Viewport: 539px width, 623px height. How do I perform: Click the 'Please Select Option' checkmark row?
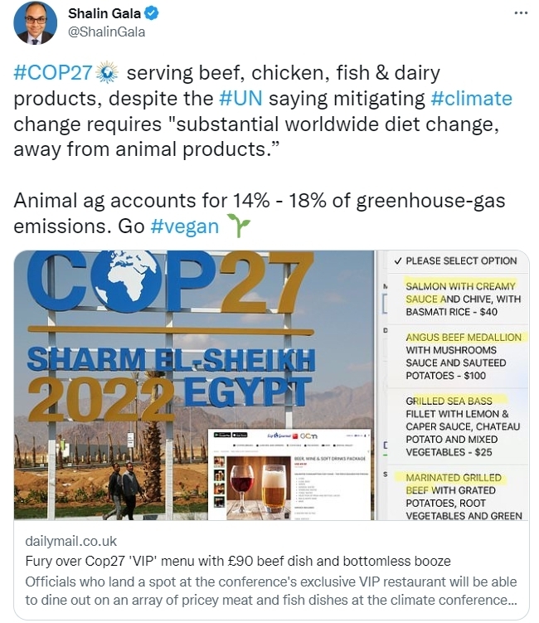click(x=454, y=260)
